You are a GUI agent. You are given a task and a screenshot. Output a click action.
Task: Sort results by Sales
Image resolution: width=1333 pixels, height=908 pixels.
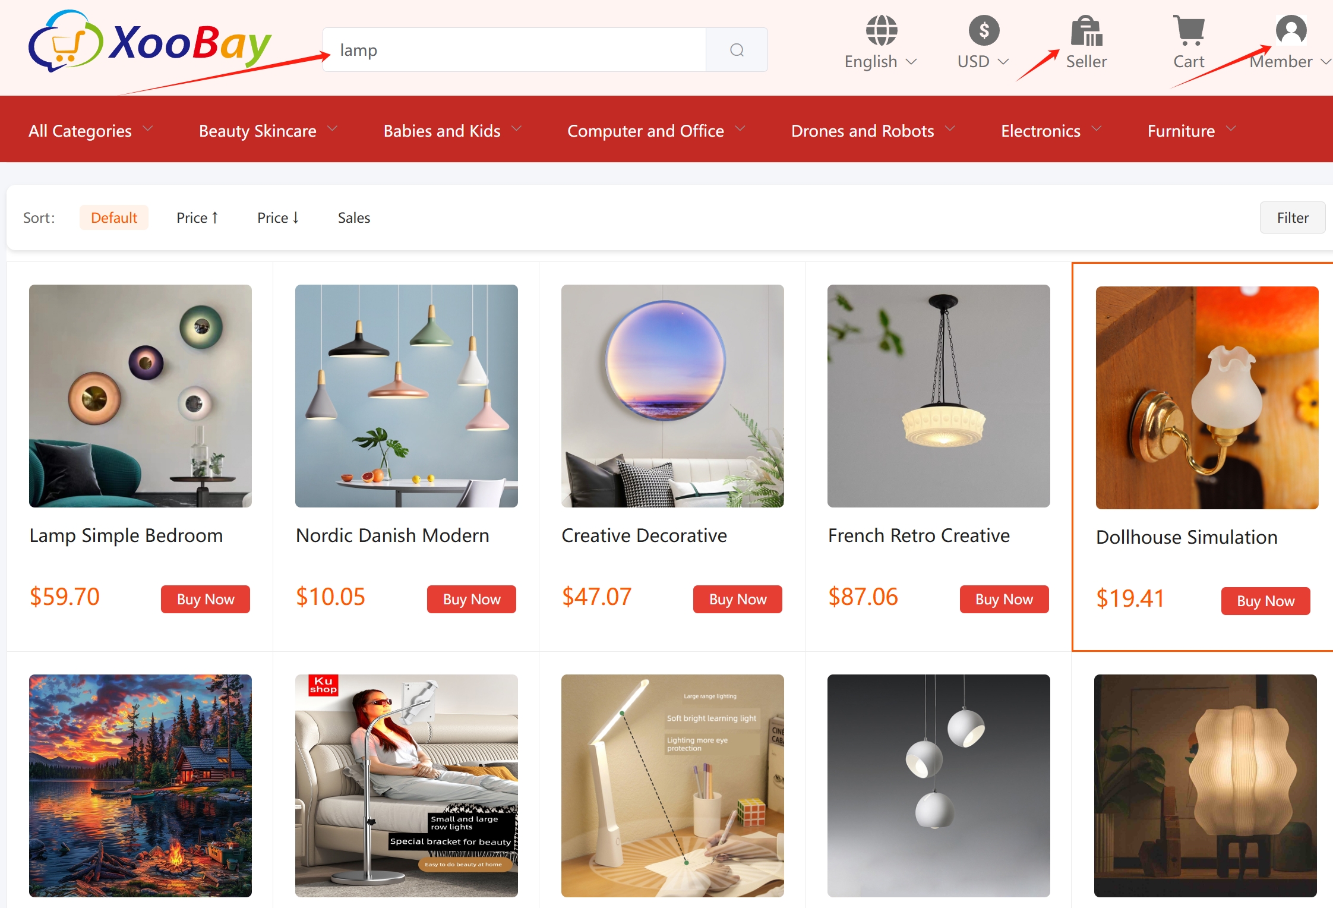point(354,218)
